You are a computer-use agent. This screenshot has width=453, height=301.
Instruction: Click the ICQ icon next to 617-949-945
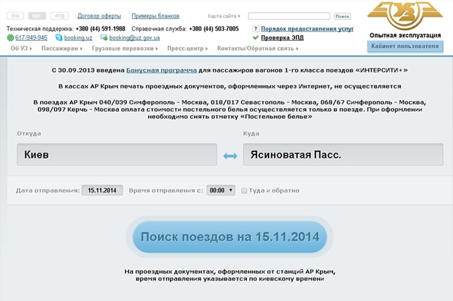(x=11, y=38)
